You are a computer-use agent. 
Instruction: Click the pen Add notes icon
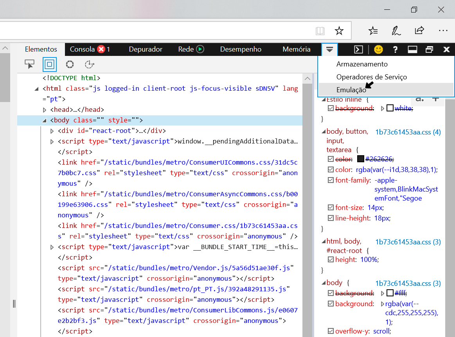pyautogui.click(x=396, y=30)
